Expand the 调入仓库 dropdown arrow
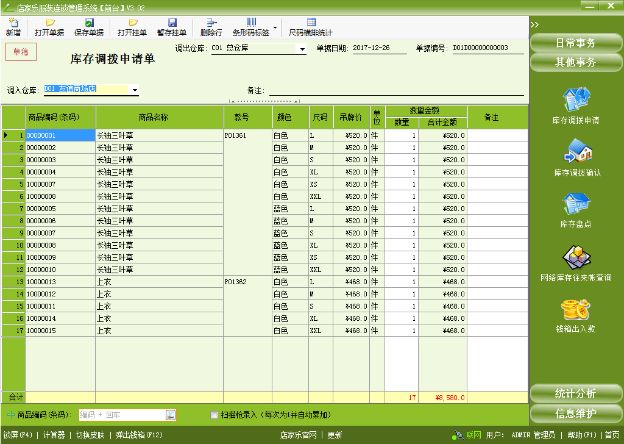Screen dimensions: 624x444 135,90
